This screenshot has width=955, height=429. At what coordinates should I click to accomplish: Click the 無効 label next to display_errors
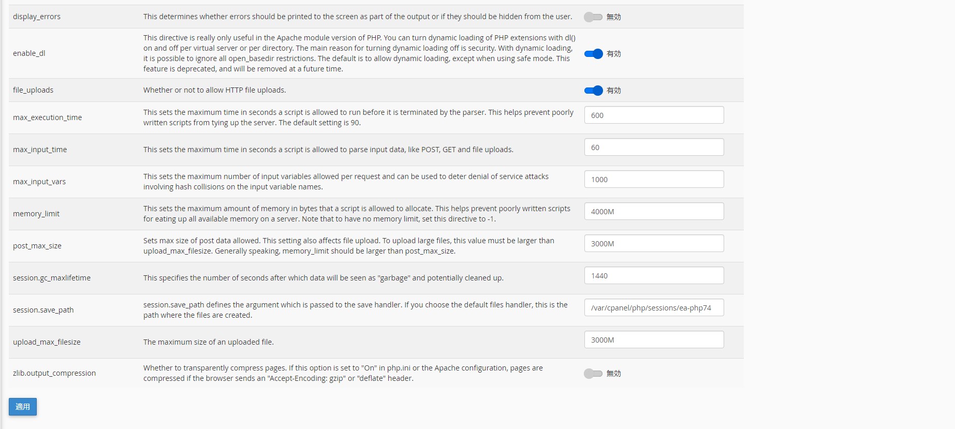[x=613, y=17]
